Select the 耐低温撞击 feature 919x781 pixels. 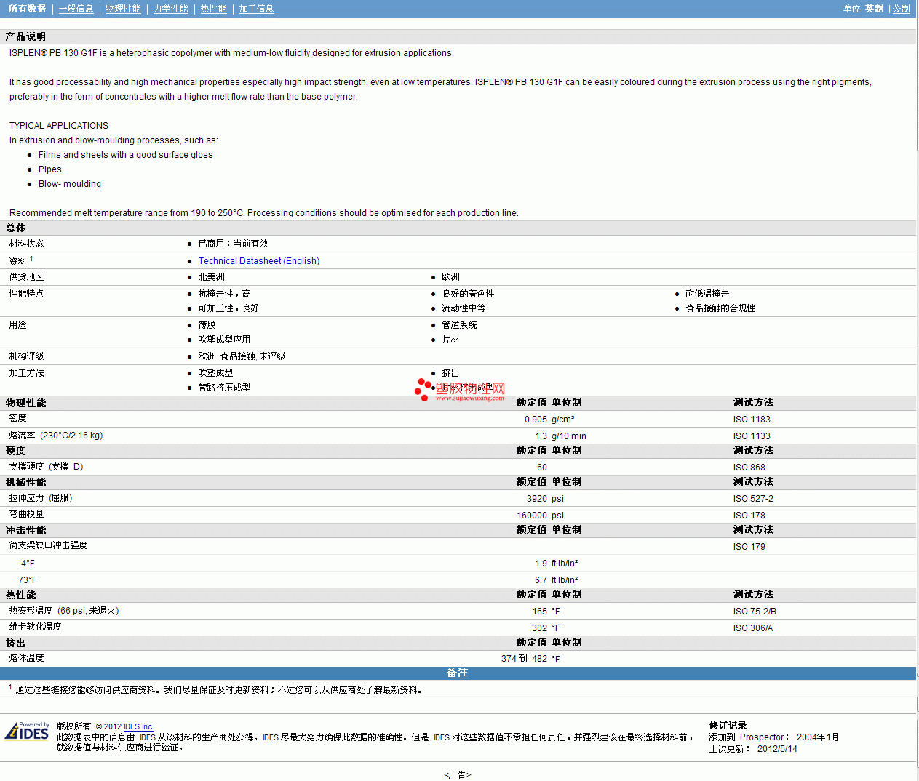707,294
